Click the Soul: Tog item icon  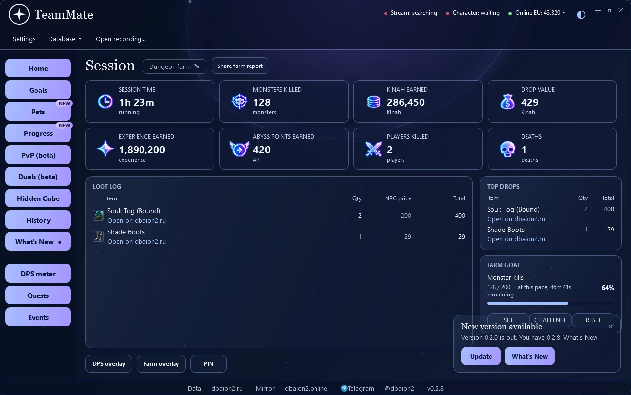click(98, 215)
